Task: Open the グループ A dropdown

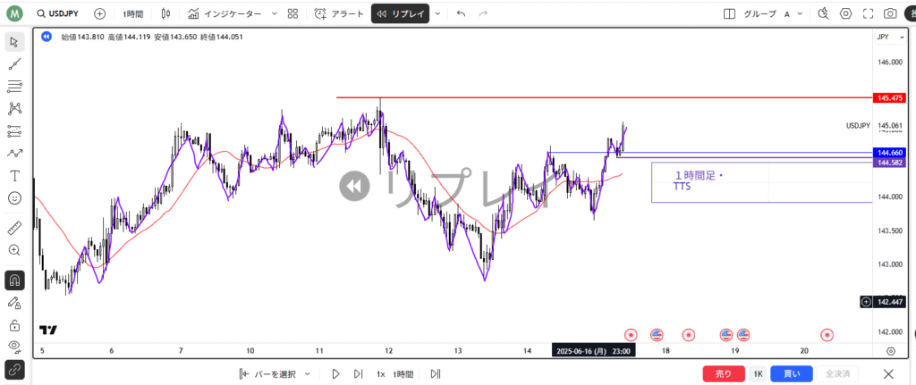Action: [x=773, y=13]
